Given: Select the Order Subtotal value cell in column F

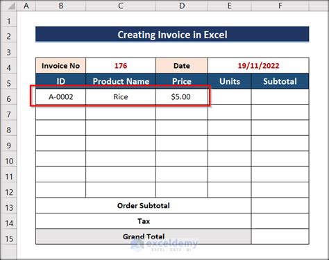Looking at the screenshot, I should point(280,205).
